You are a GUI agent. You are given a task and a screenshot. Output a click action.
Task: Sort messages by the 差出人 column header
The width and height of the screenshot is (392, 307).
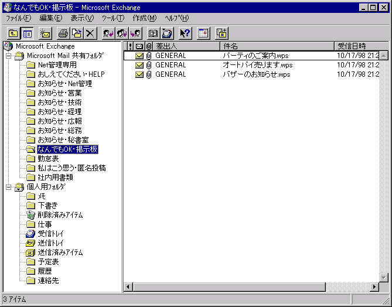click(x=185, y=46)
